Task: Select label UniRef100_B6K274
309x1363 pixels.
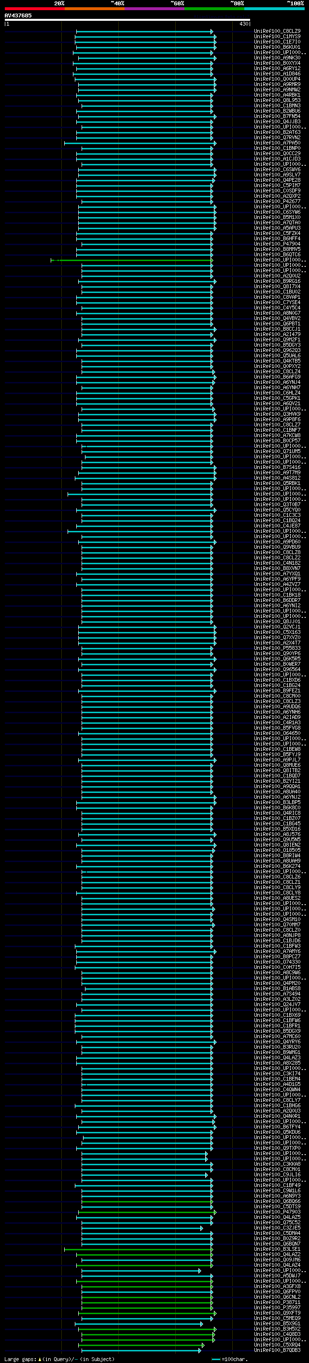Action: click(277, 866)
